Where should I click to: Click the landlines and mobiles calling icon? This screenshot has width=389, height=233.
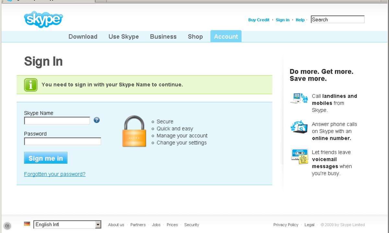pyautogui.click(x=299, y=98)
